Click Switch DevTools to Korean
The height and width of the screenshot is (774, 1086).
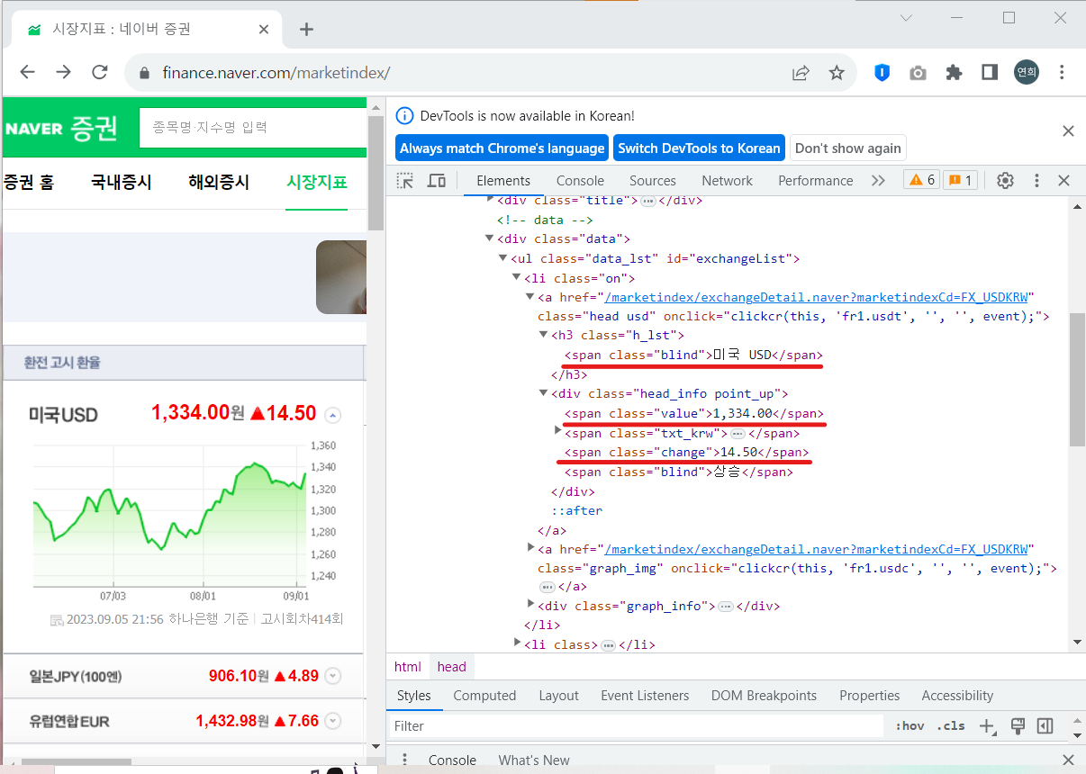(x=699, y=148)
